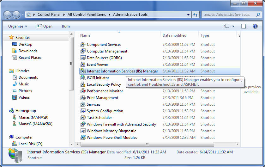The width and height of the screenshot is (265, 167).
Task: Click the file list right scroll arrow
Action: point(237,144)
